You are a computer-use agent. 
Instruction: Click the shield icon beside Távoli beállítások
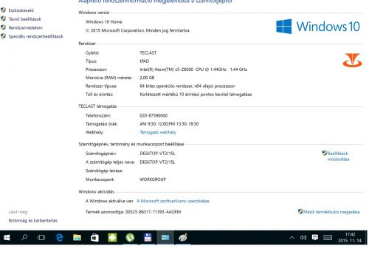coord(3,18)
